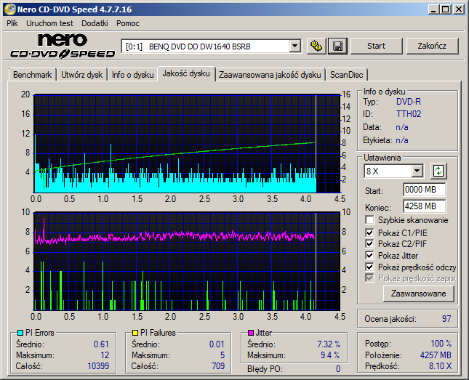Click the floppy disk save icon
This screenshot has height=380, width=469.
pos(337,46)
